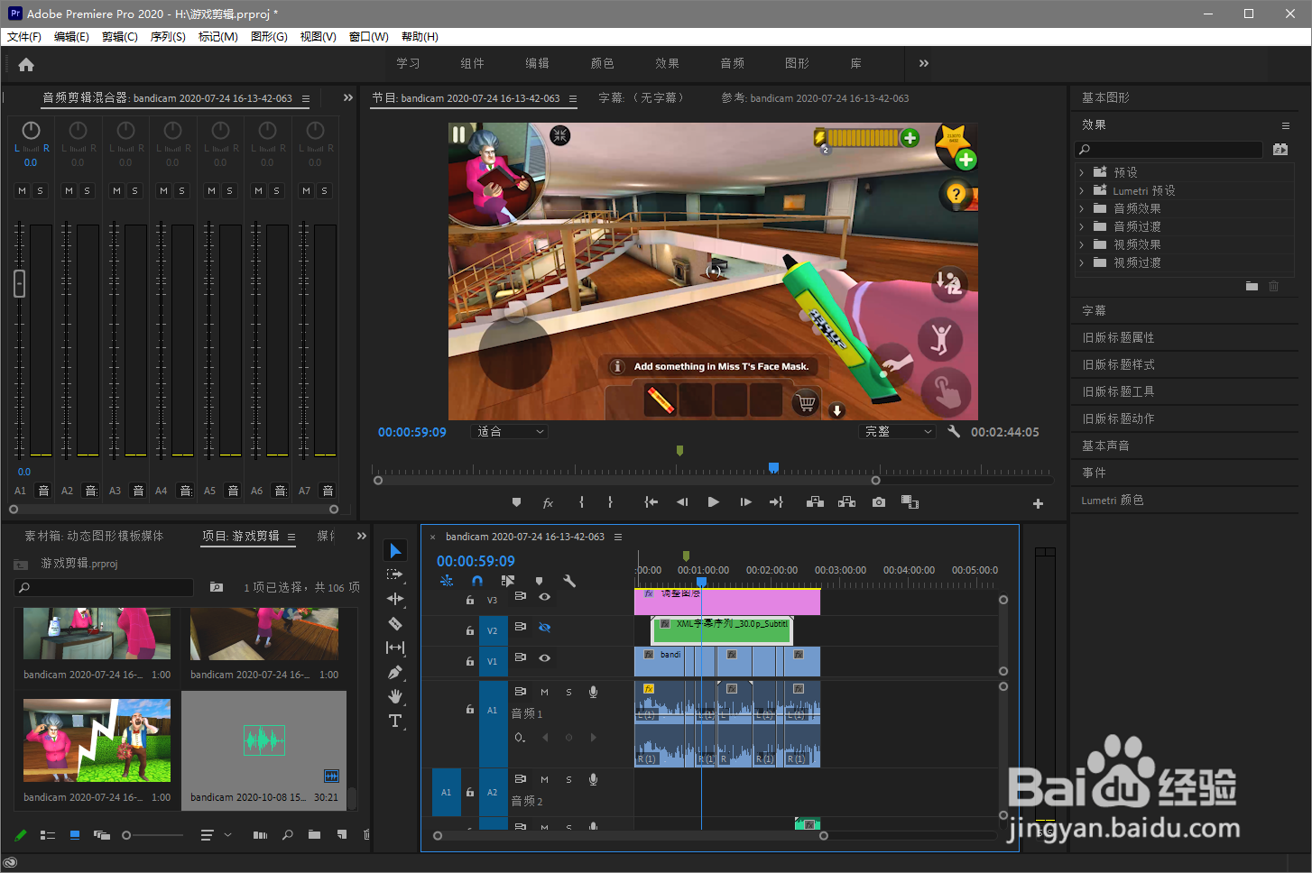Click the Extract button in program monitor
Screen dimensions: 1312x873
846,502
